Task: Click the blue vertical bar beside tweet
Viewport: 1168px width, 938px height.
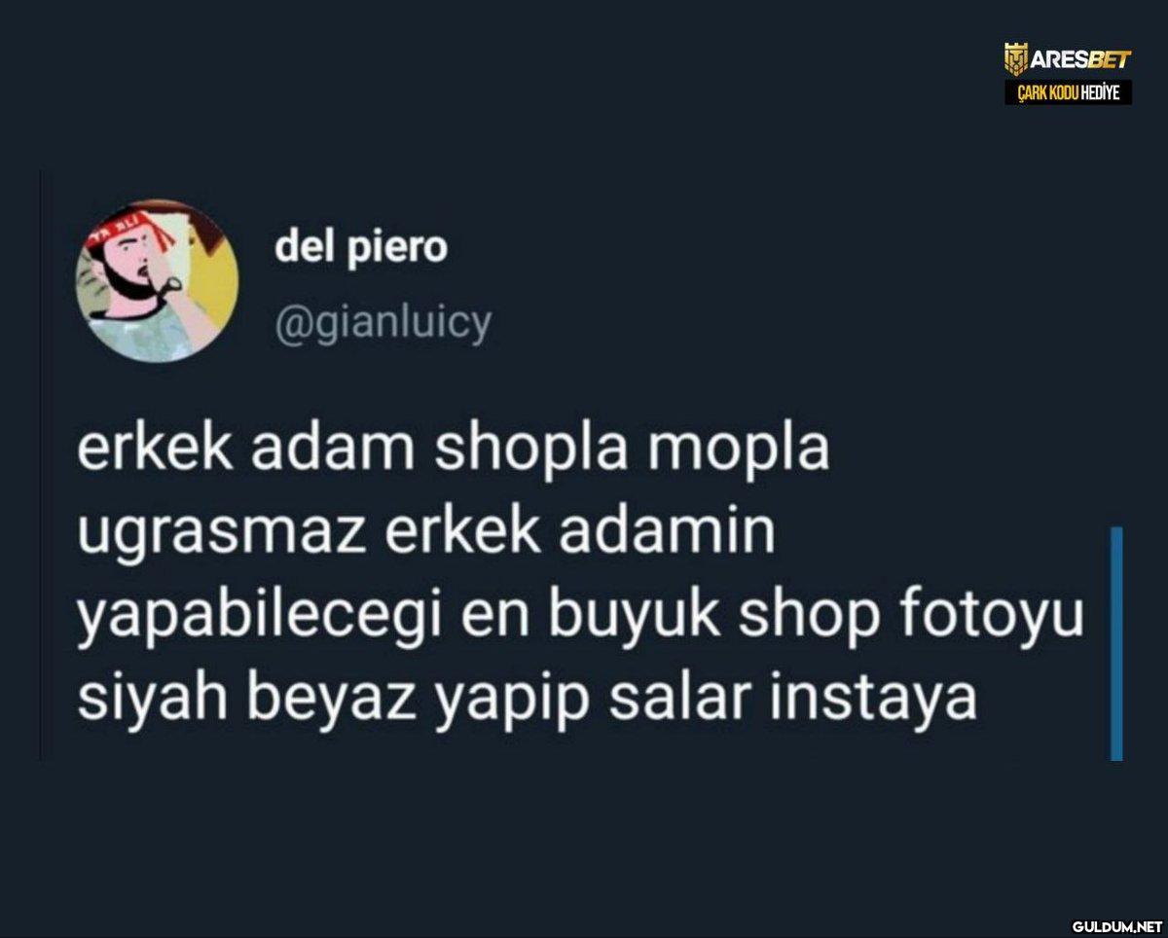Action: click(x=1116, y=643)
